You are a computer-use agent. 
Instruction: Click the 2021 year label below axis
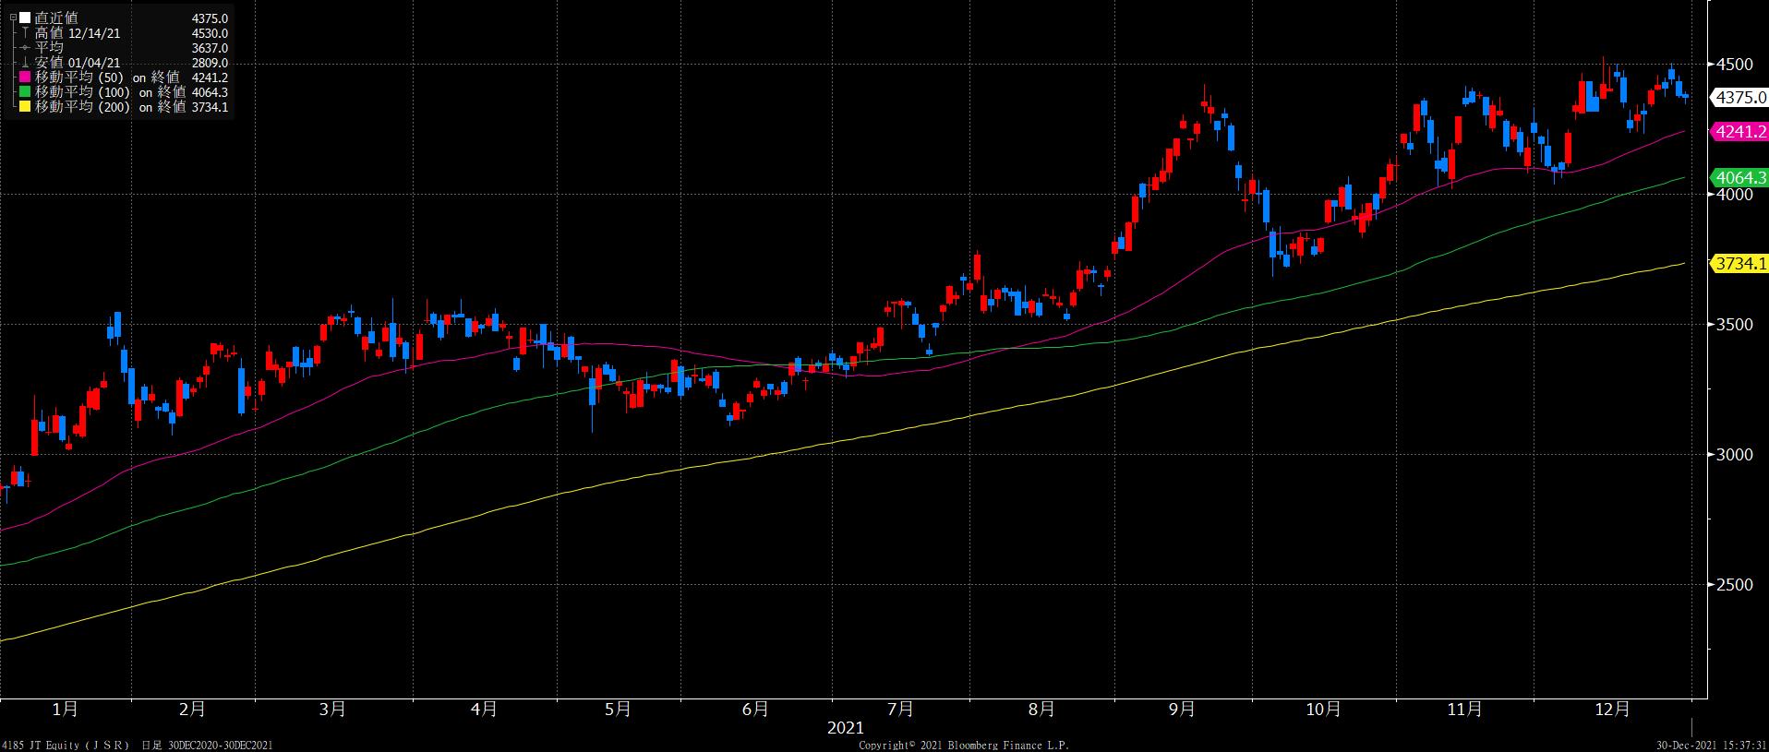845,728
